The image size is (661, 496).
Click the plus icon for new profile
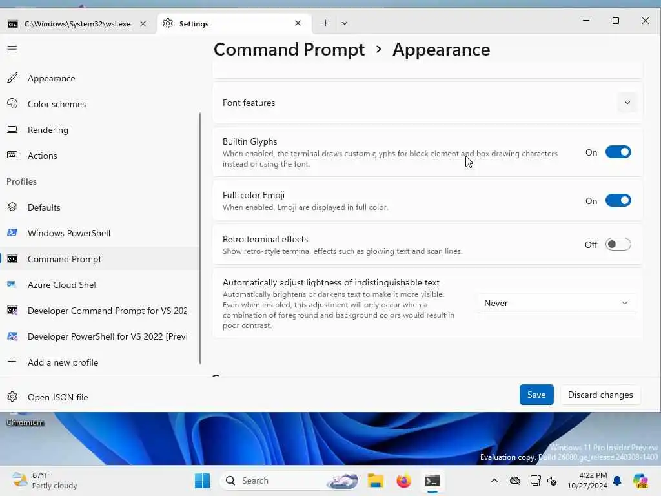tap(12, 362)
